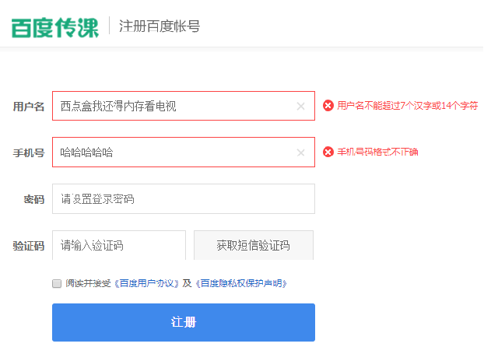Clear the 用户名 field with its X icon
Viewport: 484px width, 354px height.
click(x=301, y=107)
